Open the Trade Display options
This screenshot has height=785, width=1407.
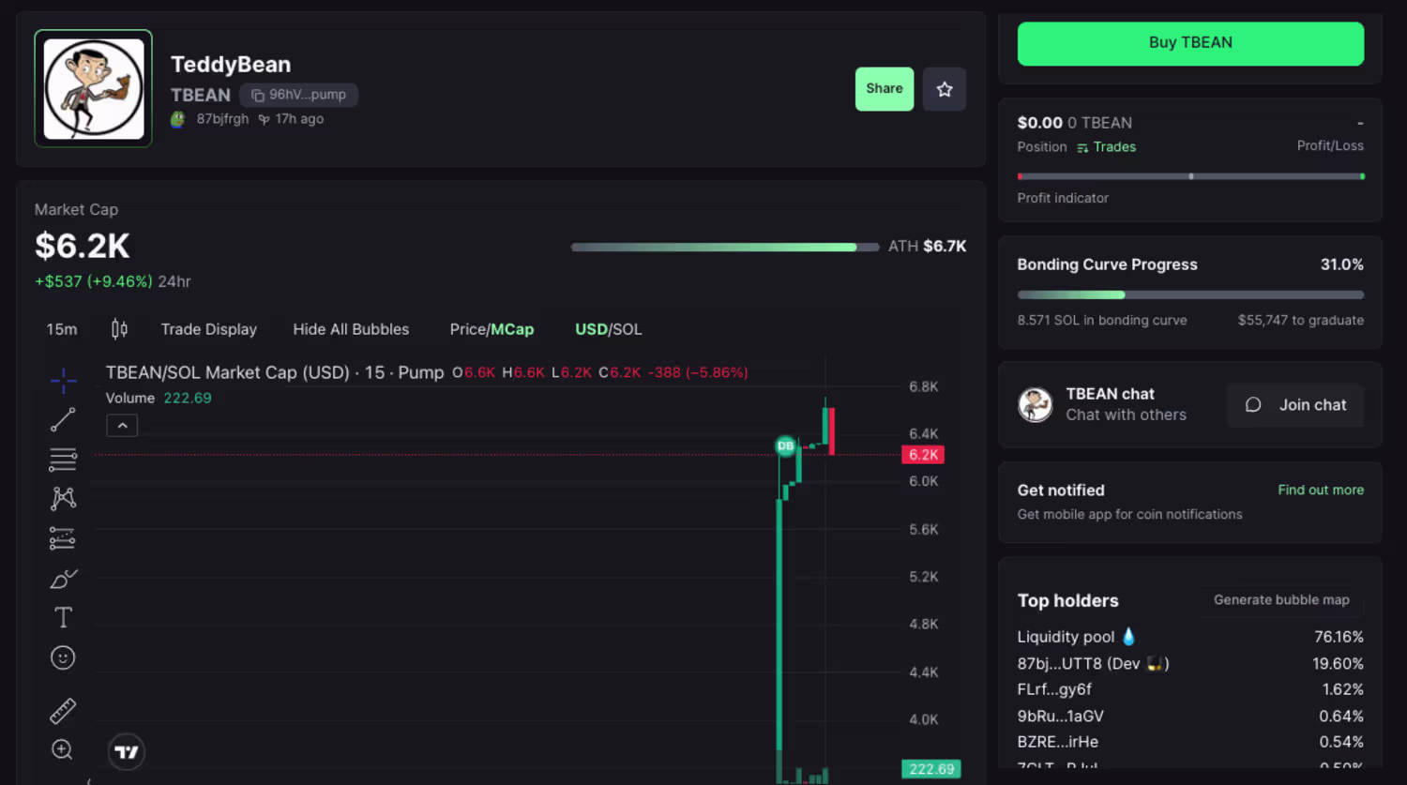(x=209, y=329)
